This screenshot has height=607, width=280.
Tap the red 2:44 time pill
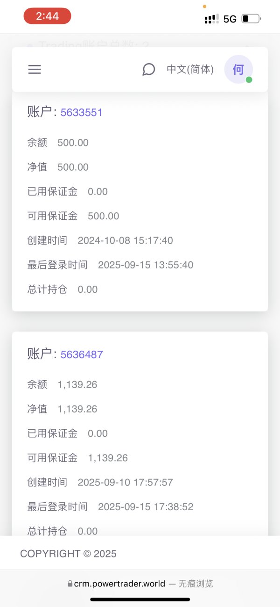(47, 16)
